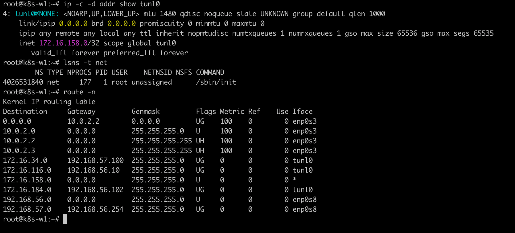Click the Destination column header

click(25, 112)
